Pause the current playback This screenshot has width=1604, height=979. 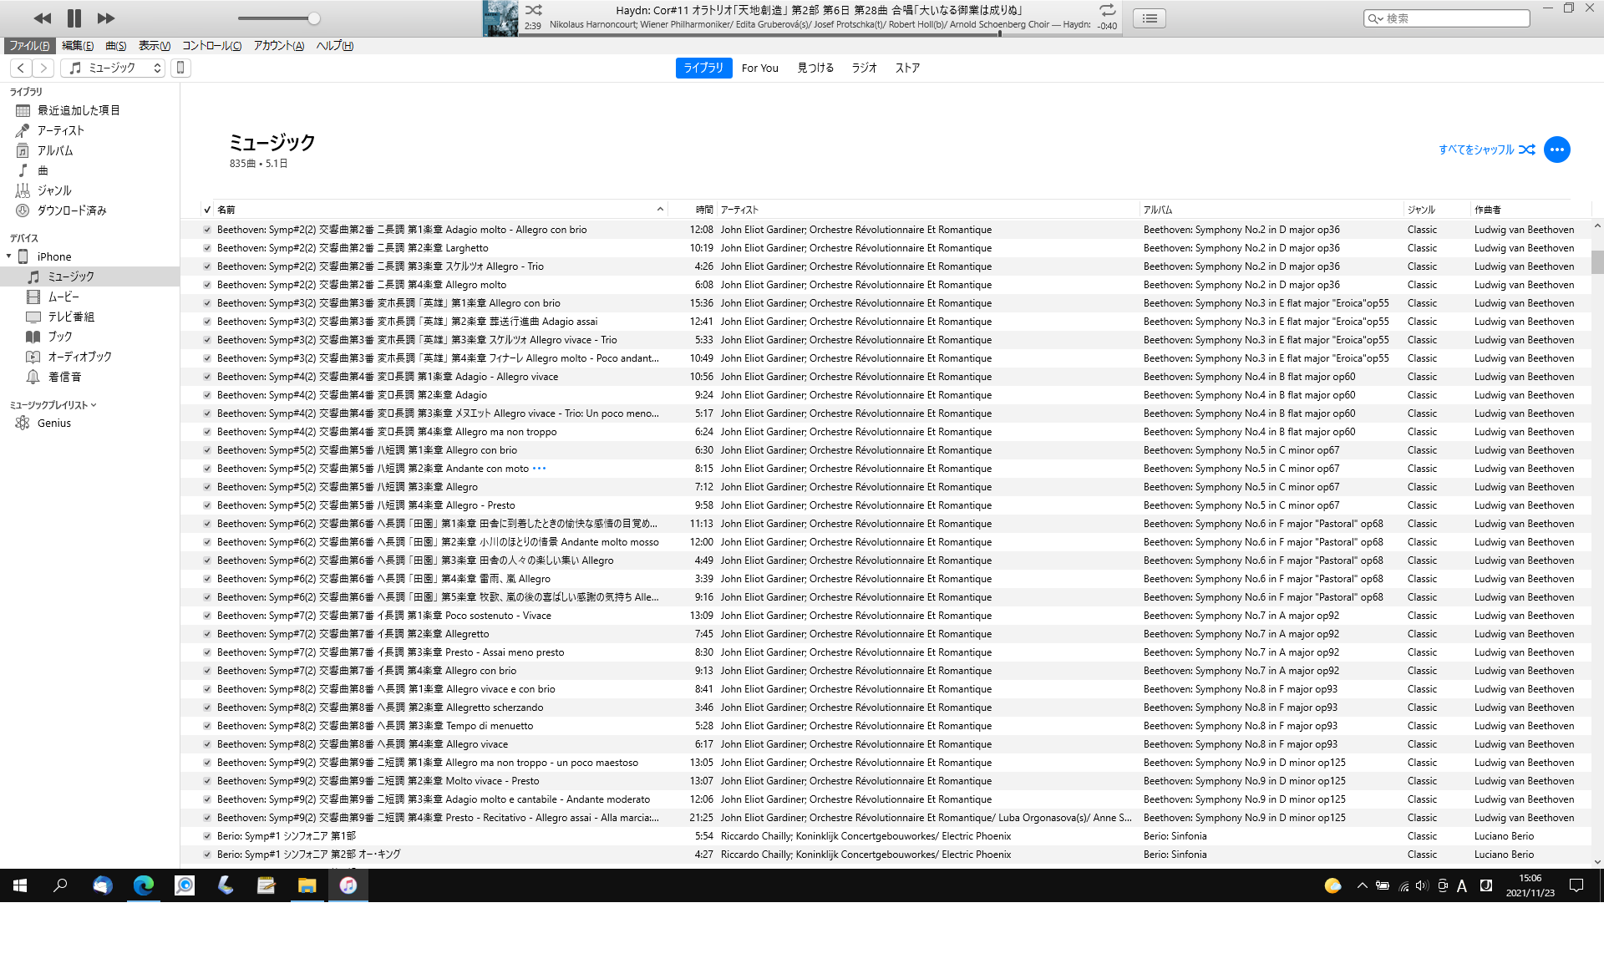(x=74, y=18)
